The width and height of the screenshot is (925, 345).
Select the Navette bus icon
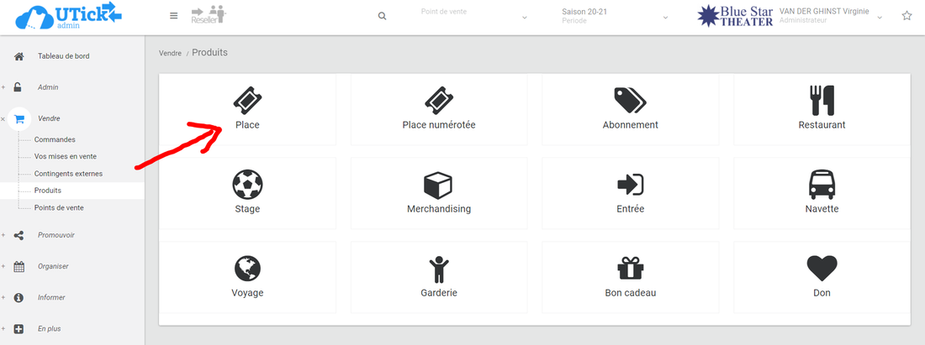click(x=822, y=184)
